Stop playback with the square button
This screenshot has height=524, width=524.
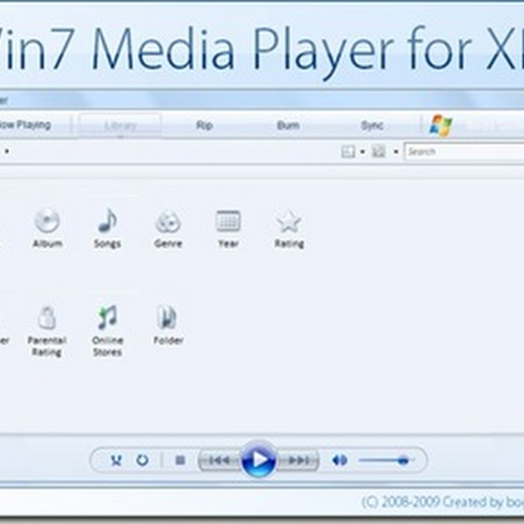tap(180, 460)
